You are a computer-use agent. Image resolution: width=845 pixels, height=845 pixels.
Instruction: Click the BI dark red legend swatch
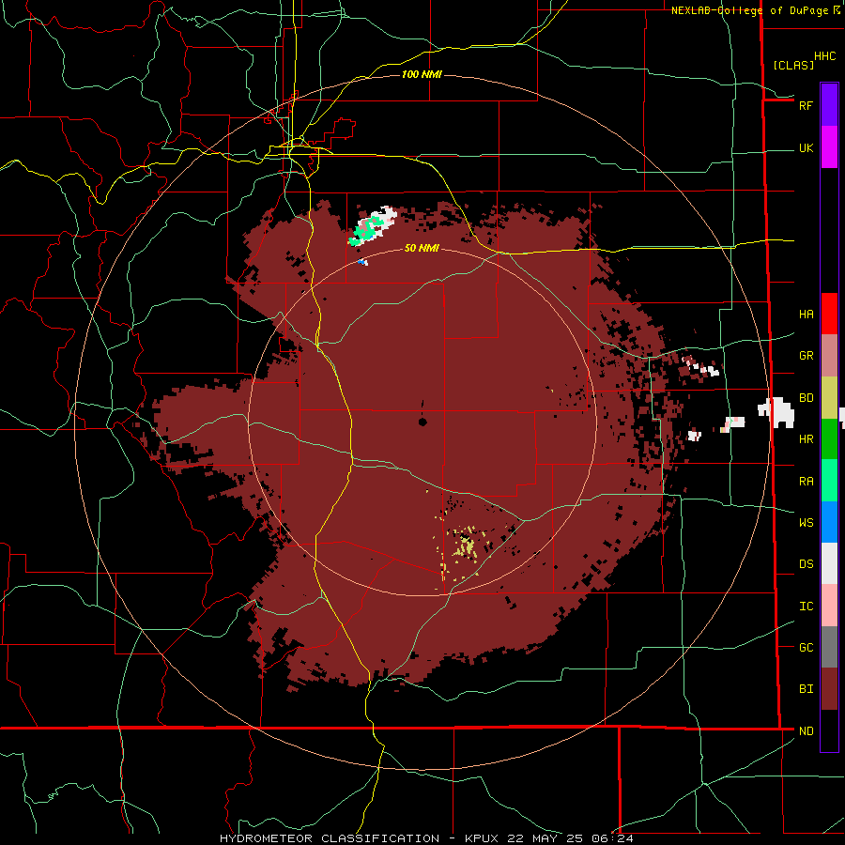coord(829,689)
